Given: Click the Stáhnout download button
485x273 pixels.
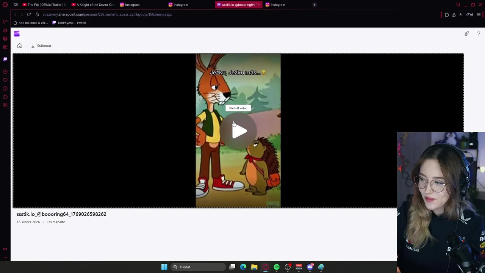Looking at the screenshot, I should 41,46.
